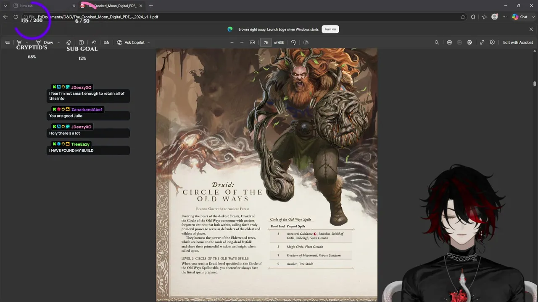Toggle fit to width view

(252, 42)
